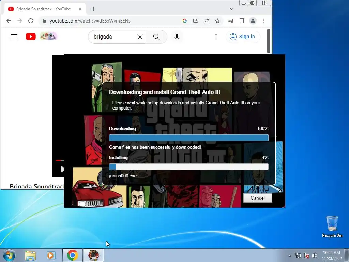The image size is (349, 262).
Task: Open Google search icon in address bar
Action: click(x=184, y=21)
